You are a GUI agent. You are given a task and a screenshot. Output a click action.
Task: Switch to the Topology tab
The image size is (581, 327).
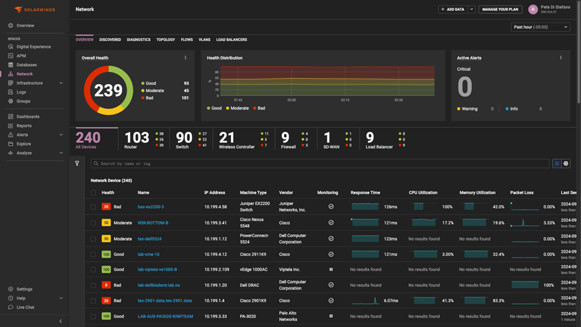pyautogui.click(x=166, y=40)
